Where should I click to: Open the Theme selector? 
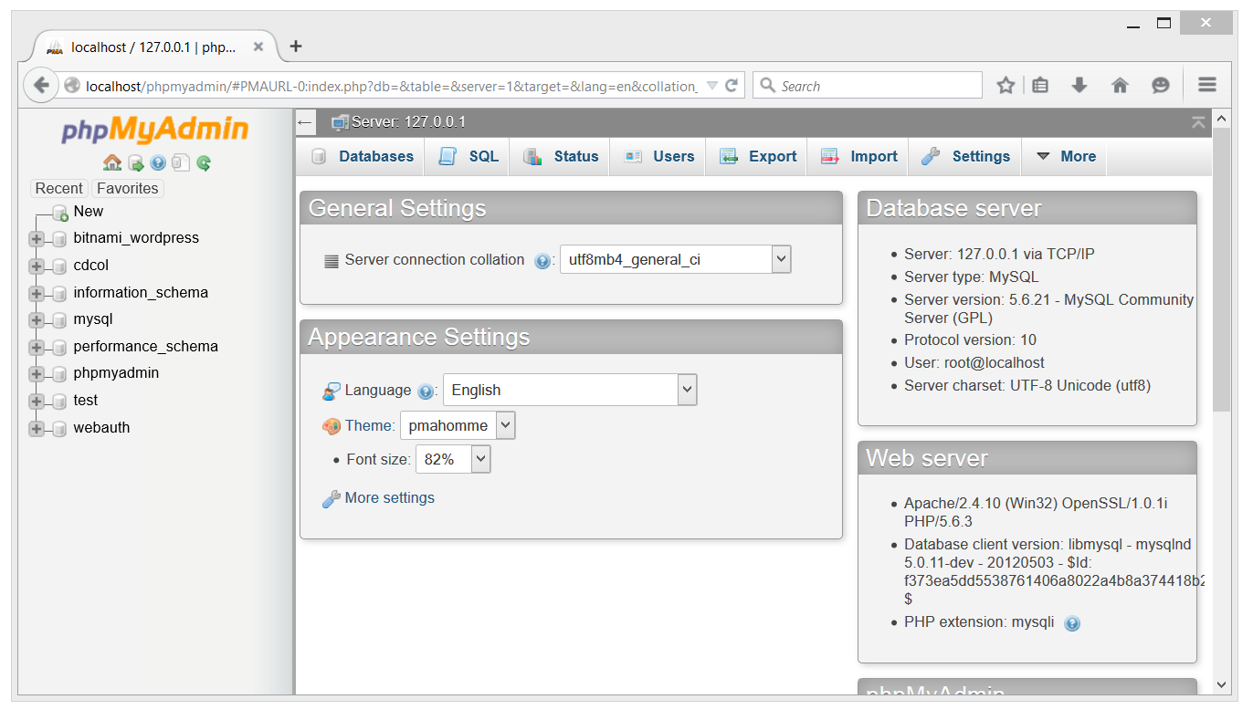click(458, 424)
